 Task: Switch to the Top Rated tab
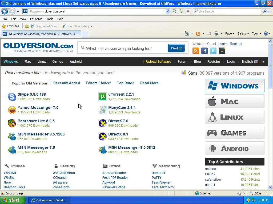pyautogui.click(x=126, y=83)
